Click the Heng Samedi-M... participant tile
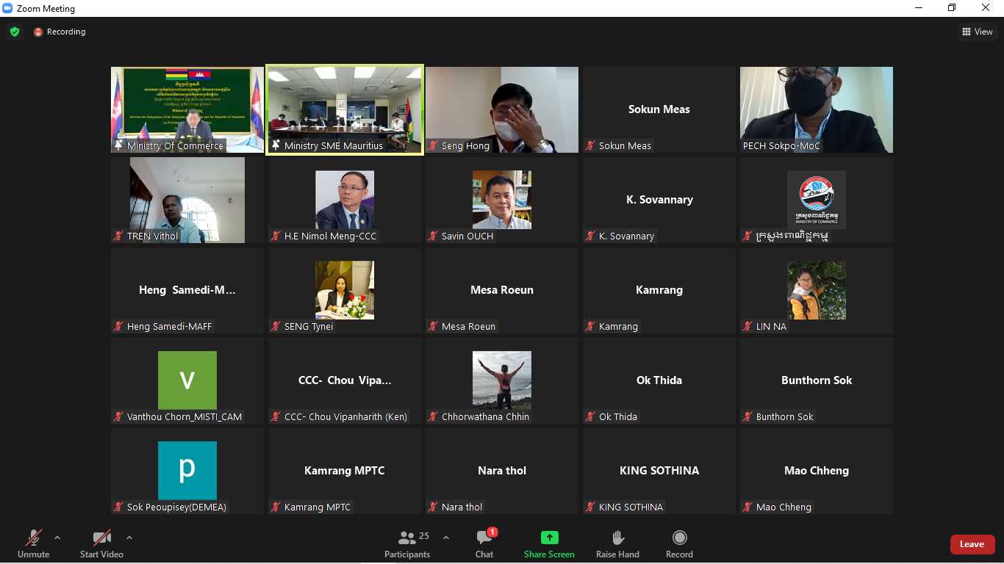Screen dimensions: 1004x564 point(187,290)
